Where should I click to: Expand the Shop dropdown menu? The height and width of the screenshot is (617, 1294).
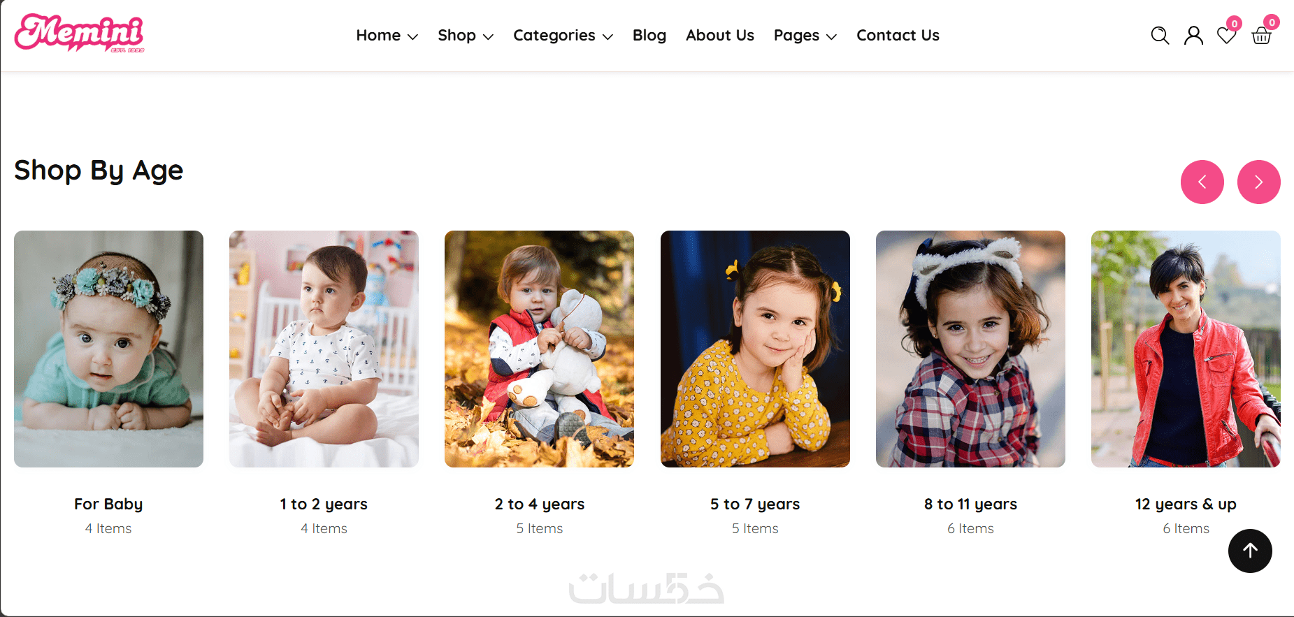(x=466, y=36)
